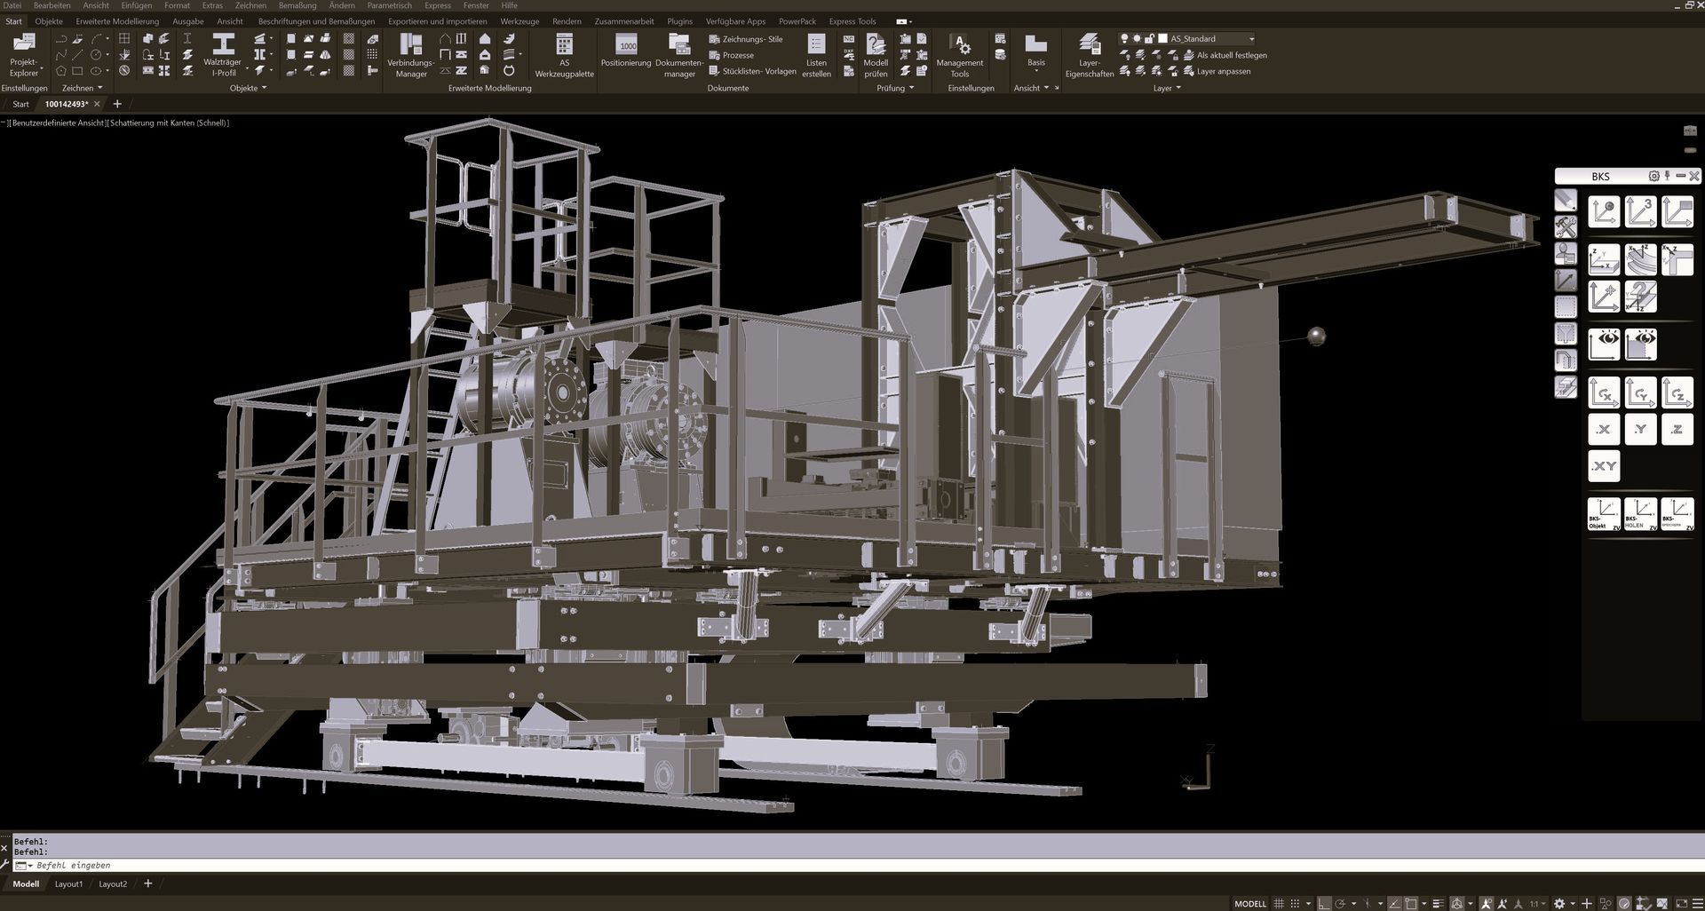Image resolution: width=1705 pixels, height=911 pixels.
Task: Toggle grid display in status bar
Action: (x=1279, y=904)
